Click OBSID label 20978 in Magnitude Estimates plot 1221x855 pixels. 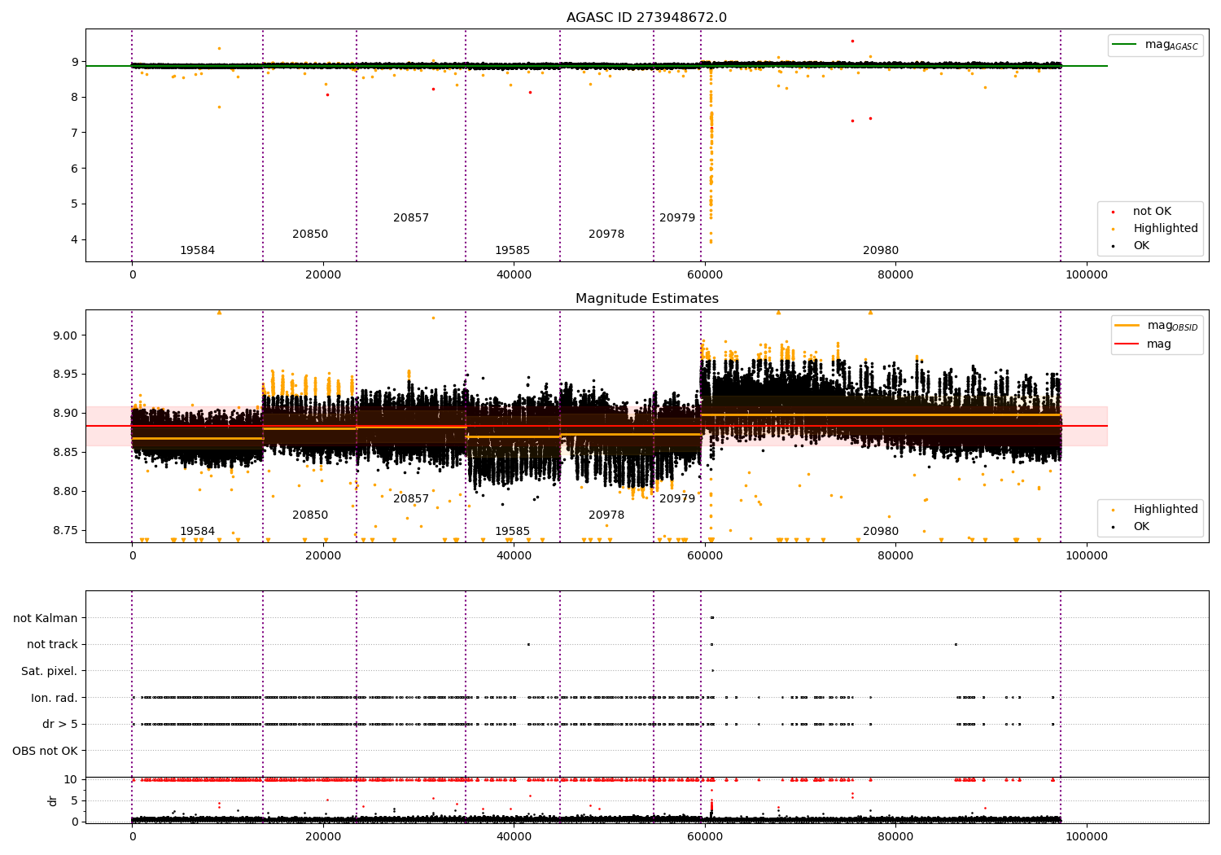pos(606,515)
